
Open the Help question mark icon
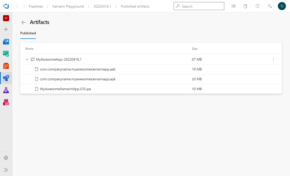(257, 6)
